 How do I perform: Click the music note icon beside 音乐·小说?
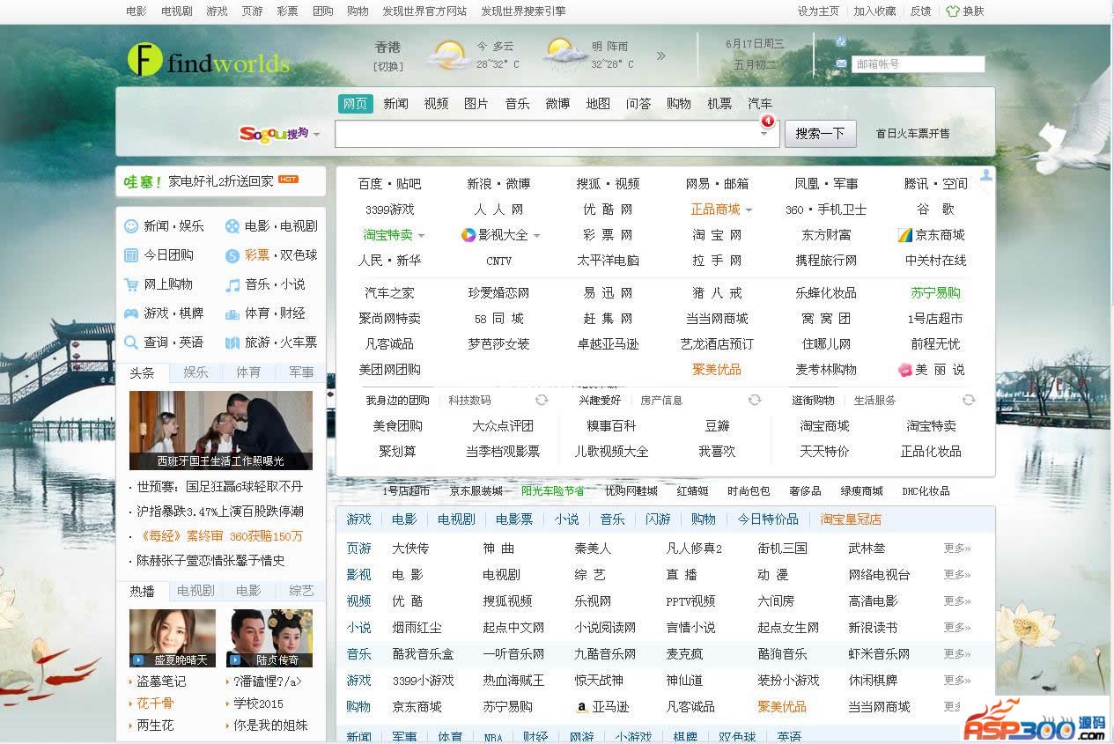tap(232, 284)
